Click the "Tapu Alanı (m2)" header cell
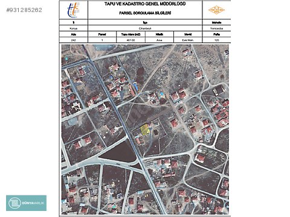This screenshot has height=217, width=290. pyautogui.click(x=130, y=34)
